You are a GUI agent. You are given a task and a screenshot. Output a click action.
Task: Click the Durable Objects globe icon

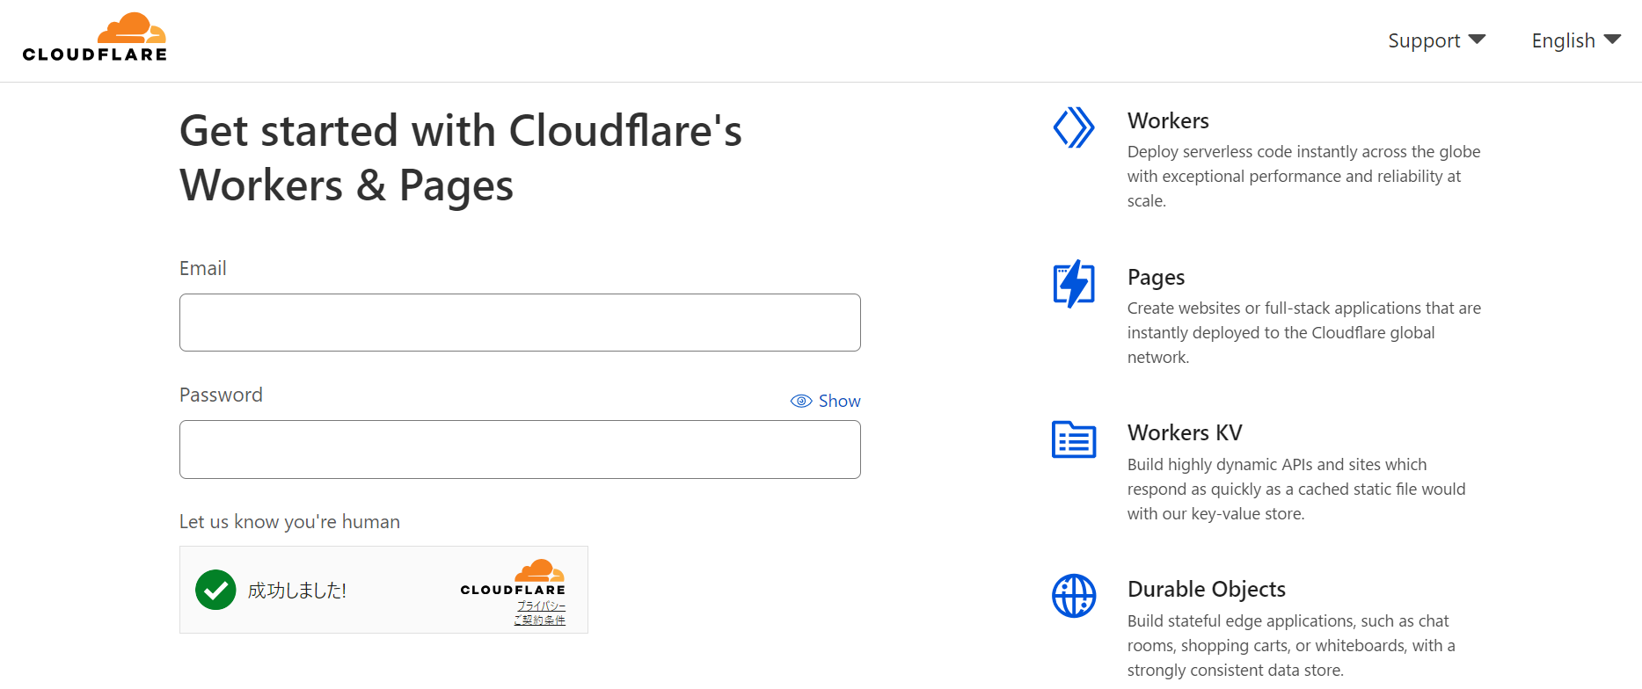coord(1074,596)
